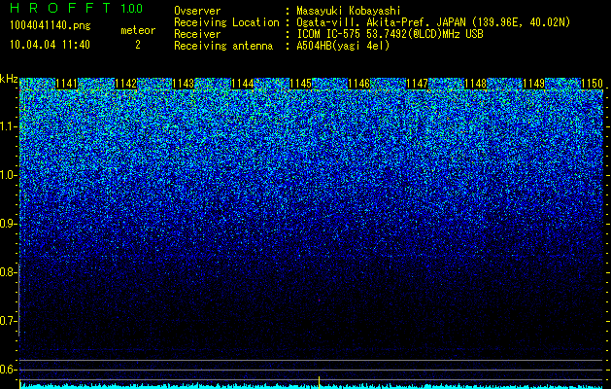The height and width of the screenshot is (389, 611).
Task: Click the Receiver label
Action: click(x=197, y=34)
